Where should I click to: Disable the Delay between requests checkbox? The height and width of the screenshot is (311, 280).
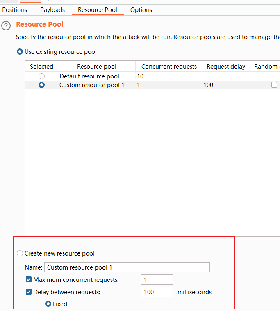pyautogui.click(x=29, y=292)
